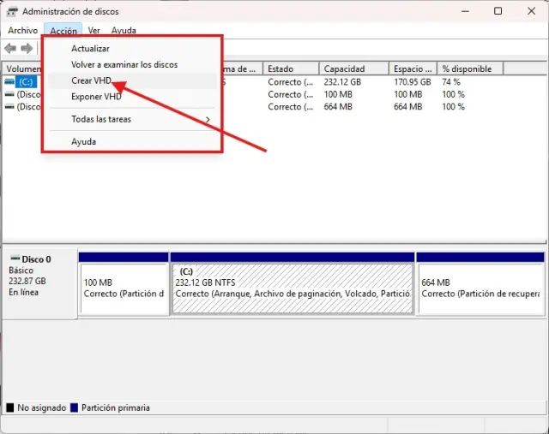Open the Archivo menu
This screenshot has height=434, width=549.
click(x=23, y=31)
